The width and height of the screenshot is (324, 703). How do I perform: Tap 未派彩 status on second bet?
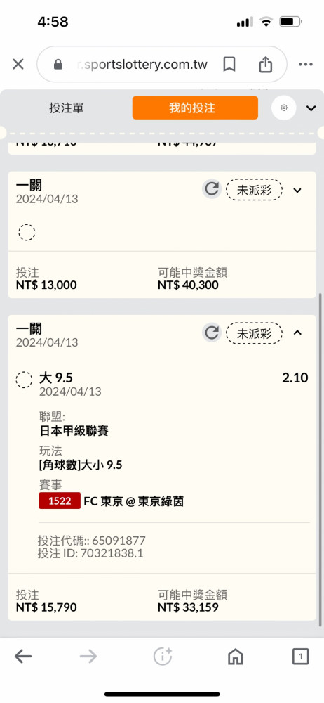tap(254, 333)
